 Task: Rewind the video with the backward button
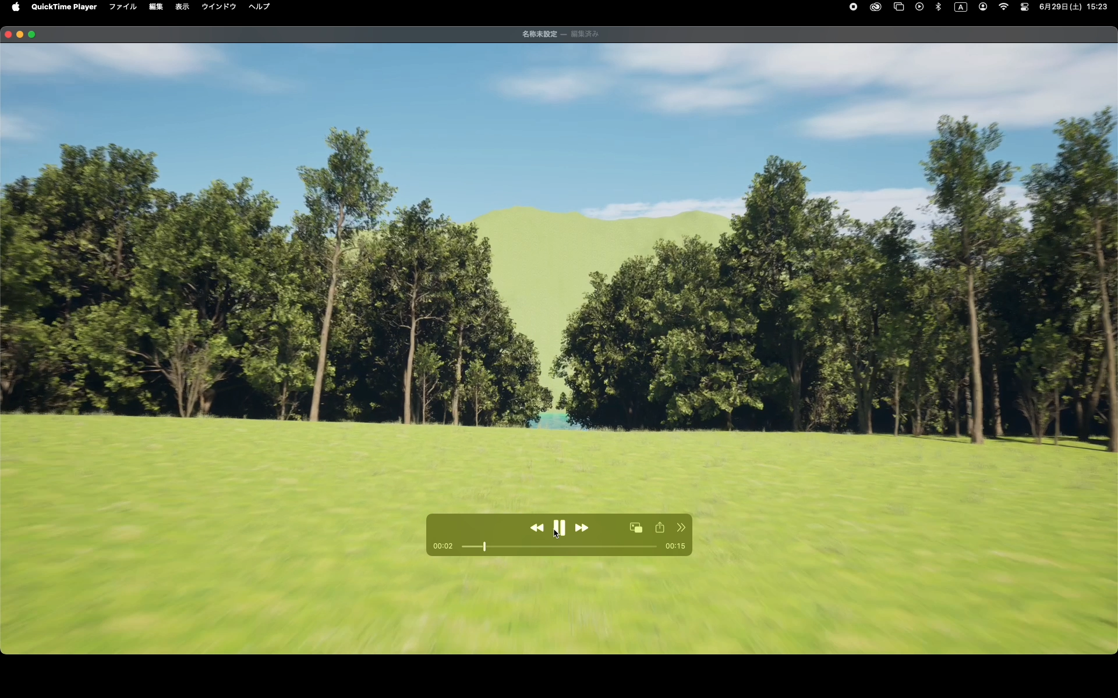537,528
